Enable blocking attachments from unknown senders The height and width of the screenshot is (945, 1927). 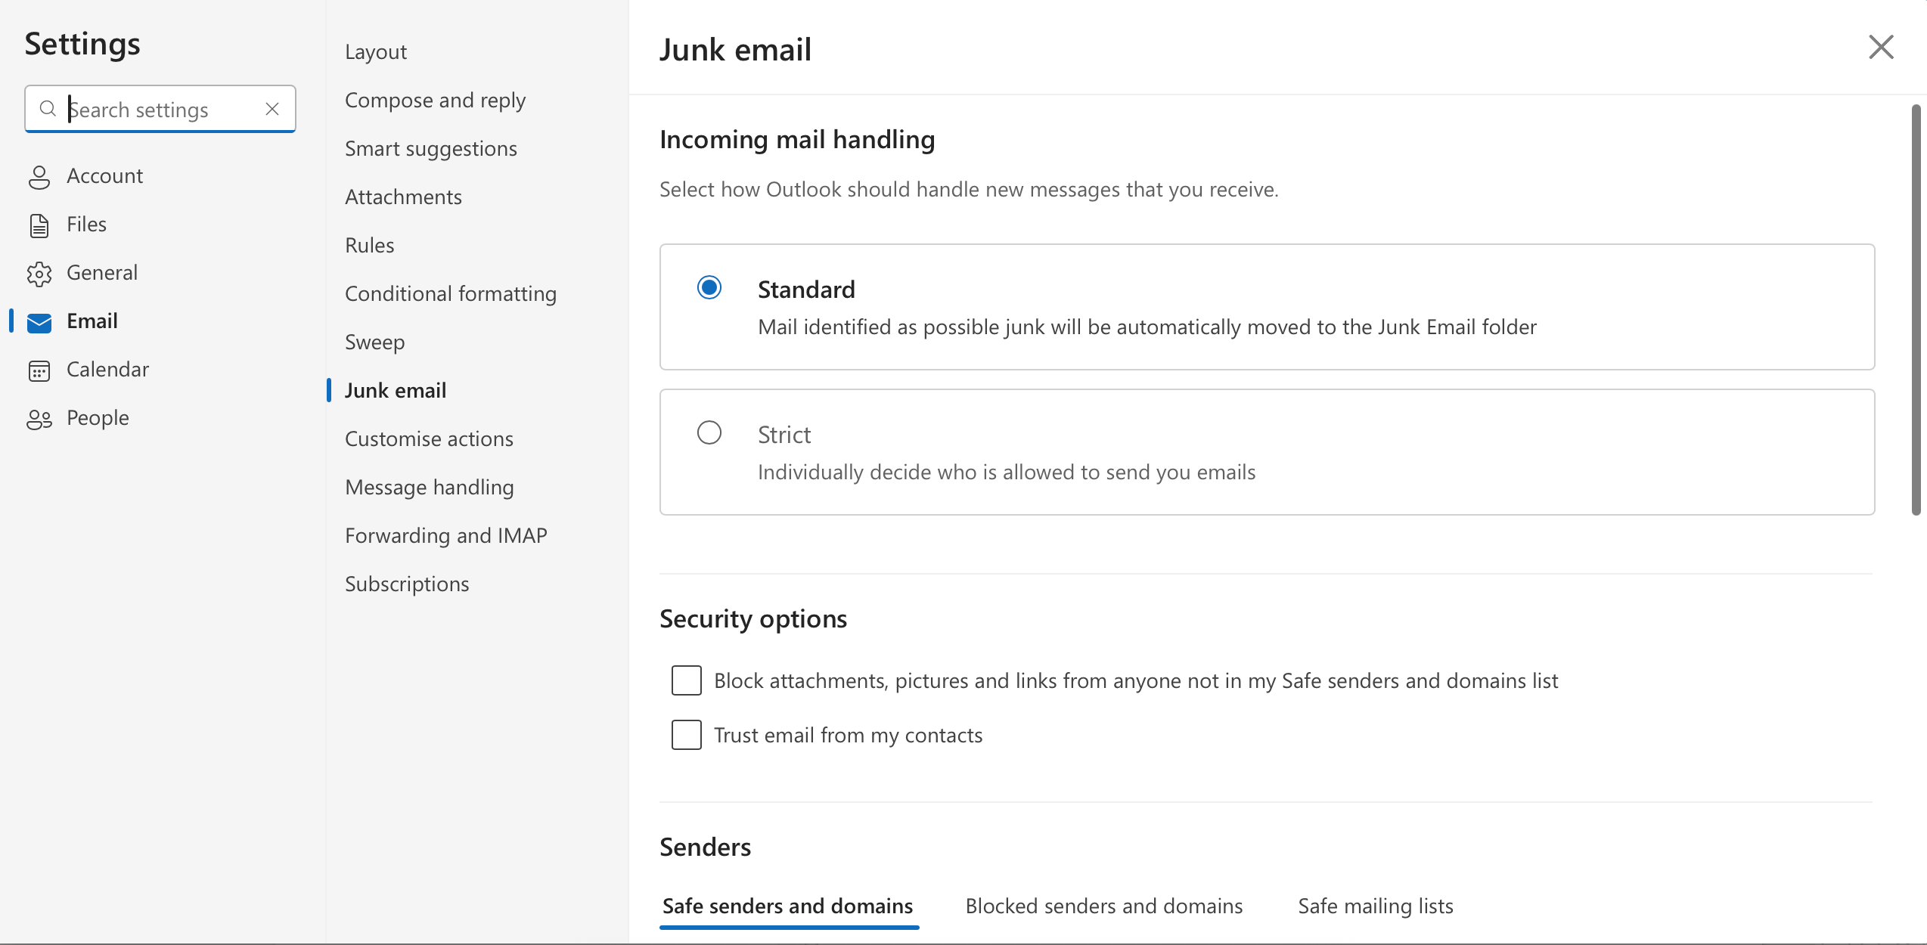click(x=686, y=680)
